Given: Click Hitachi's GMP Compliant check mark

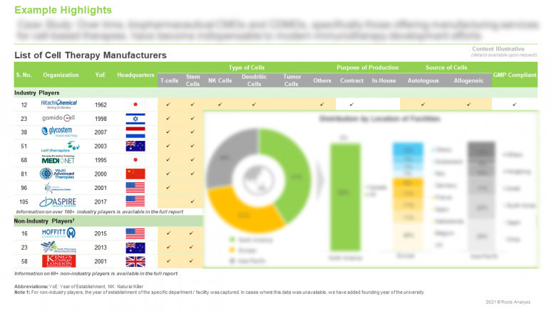Looking at the screenshot, I should coord(514,105).
